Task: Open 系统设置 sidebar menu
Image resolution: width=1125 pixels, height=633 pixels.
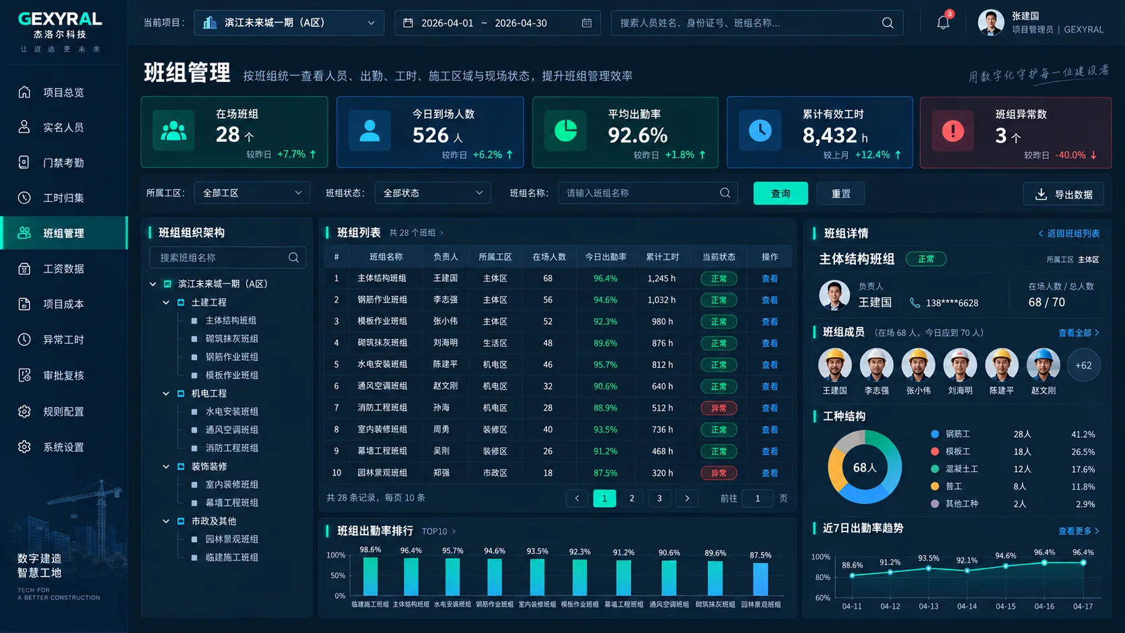Action: [63, 447]
